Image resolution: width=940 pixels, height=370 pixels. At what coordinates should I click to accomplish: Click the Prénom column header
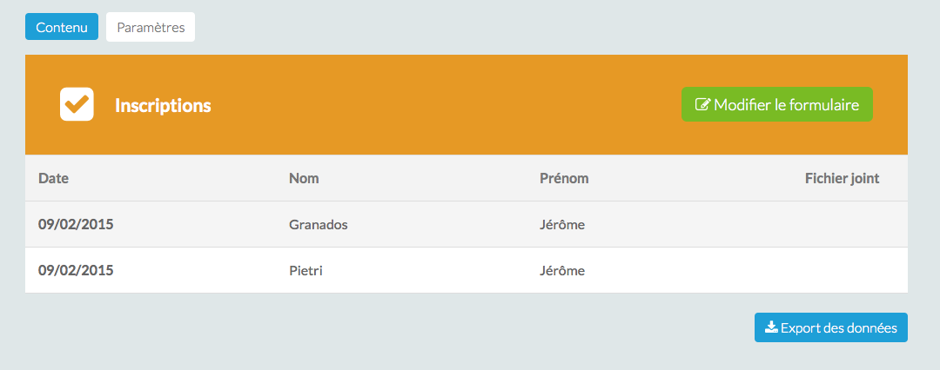564,178
